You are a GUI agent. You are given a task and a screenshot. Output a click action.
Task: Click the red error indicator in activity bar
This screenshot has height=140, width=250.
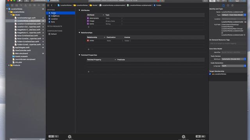tap(158, 1)
